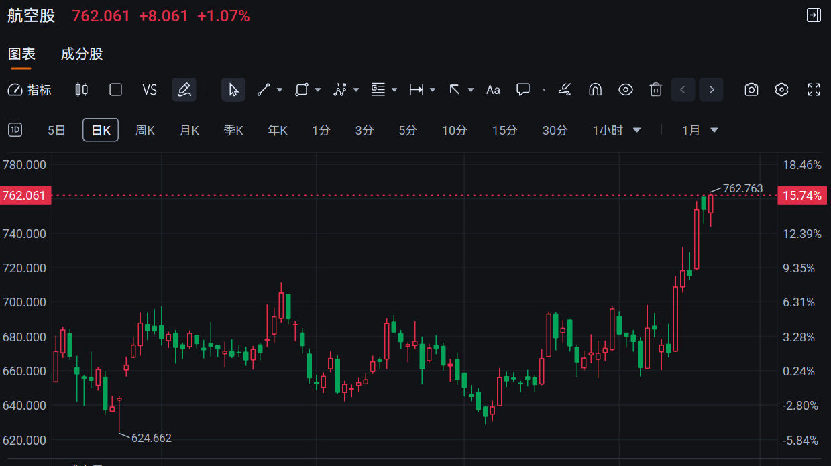Select the cursor pointer tool
831x466 pixels.
pos(233,90)
